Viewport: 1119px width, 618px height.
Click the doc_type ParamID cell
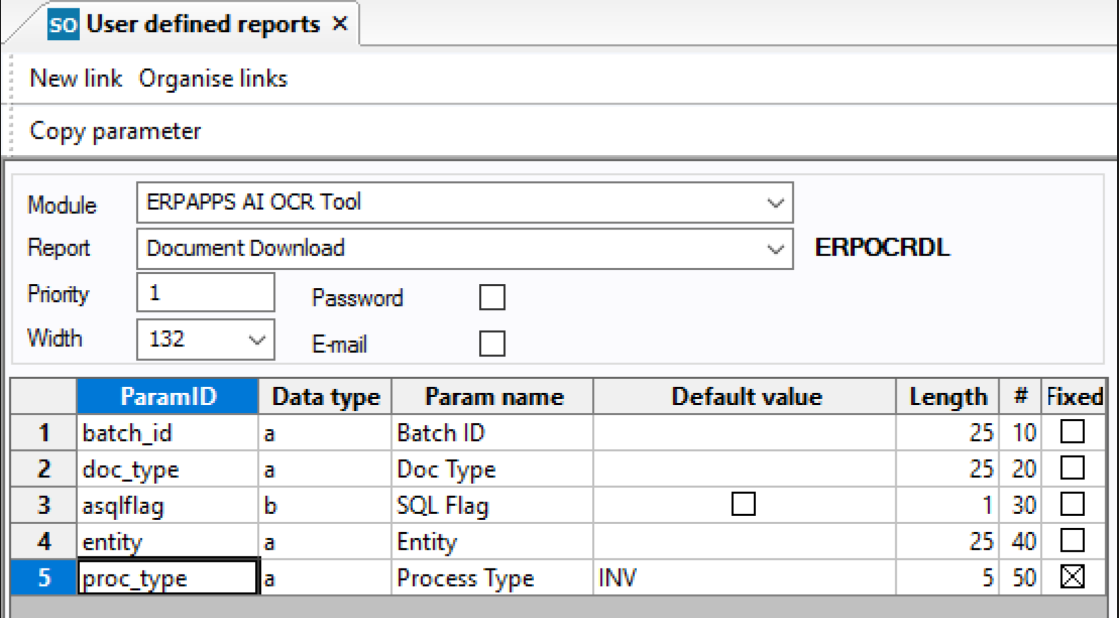(167, 469)
